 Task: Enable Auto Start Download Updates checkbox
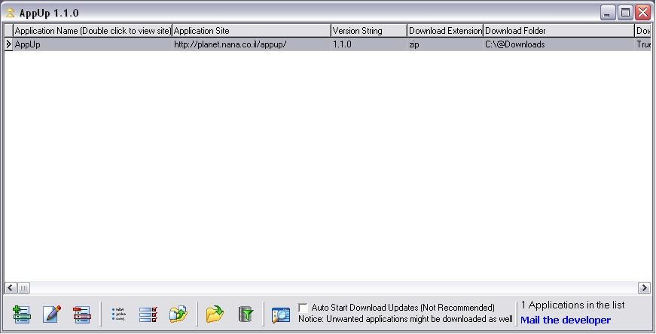coord(303,308)
